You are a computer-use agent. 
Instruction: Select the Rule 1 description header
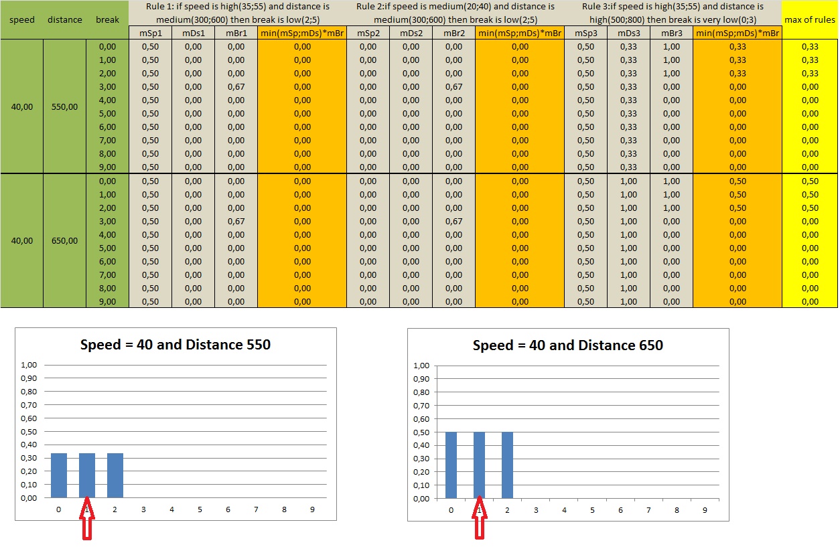tap(238, 13)
